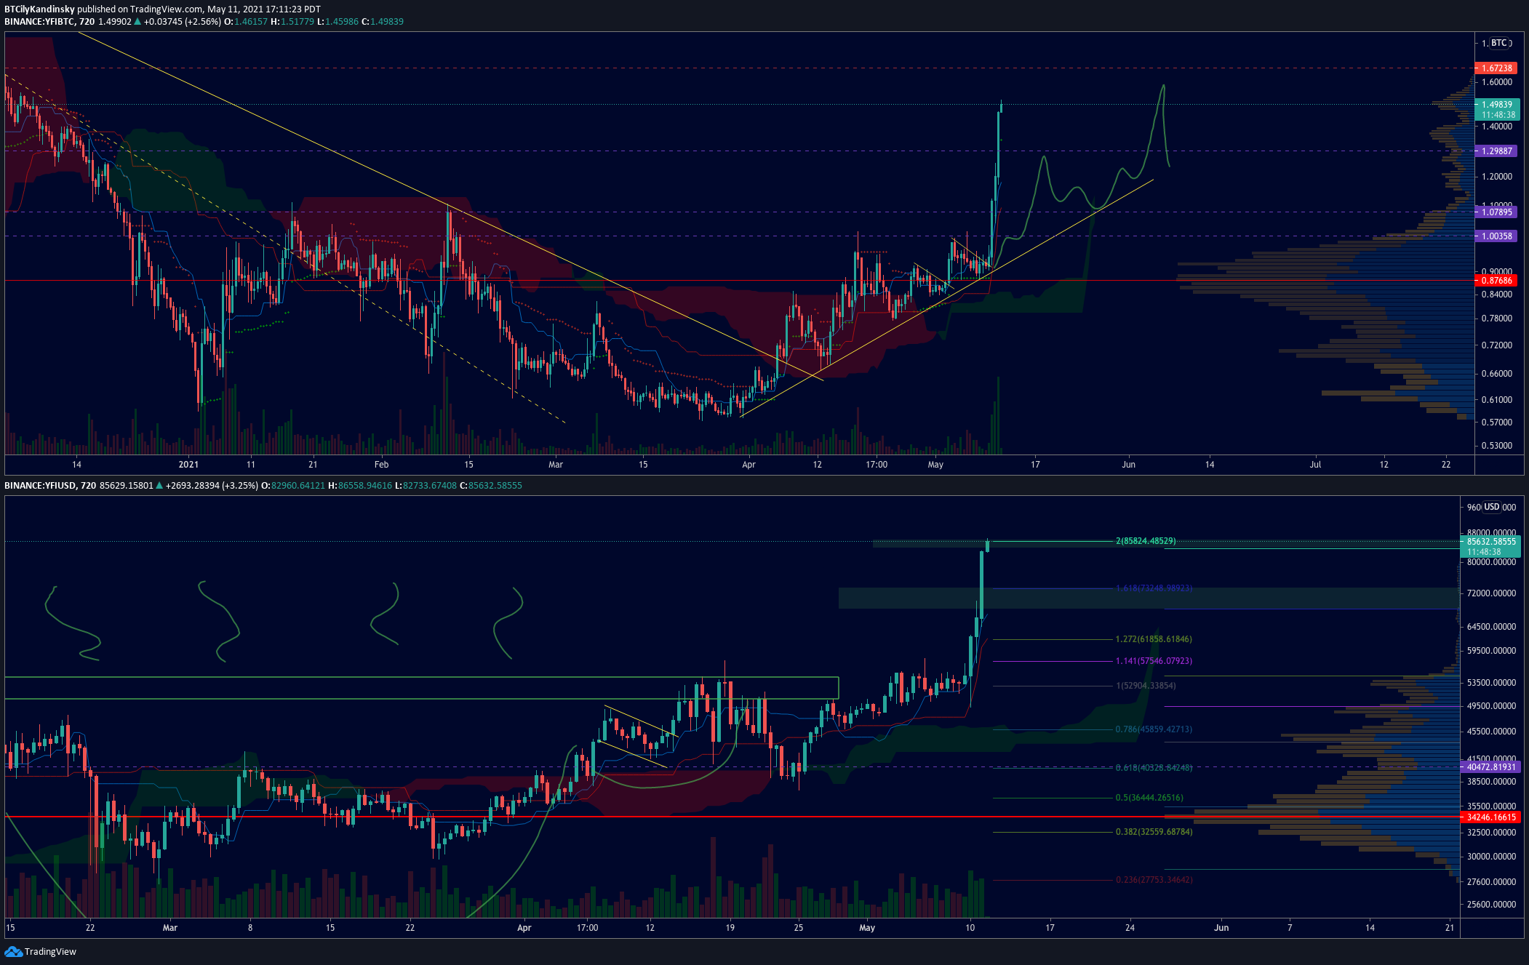Select the Fib level 0.236(27753.34642) label

pyautogui.click(x=1154, y=880)
